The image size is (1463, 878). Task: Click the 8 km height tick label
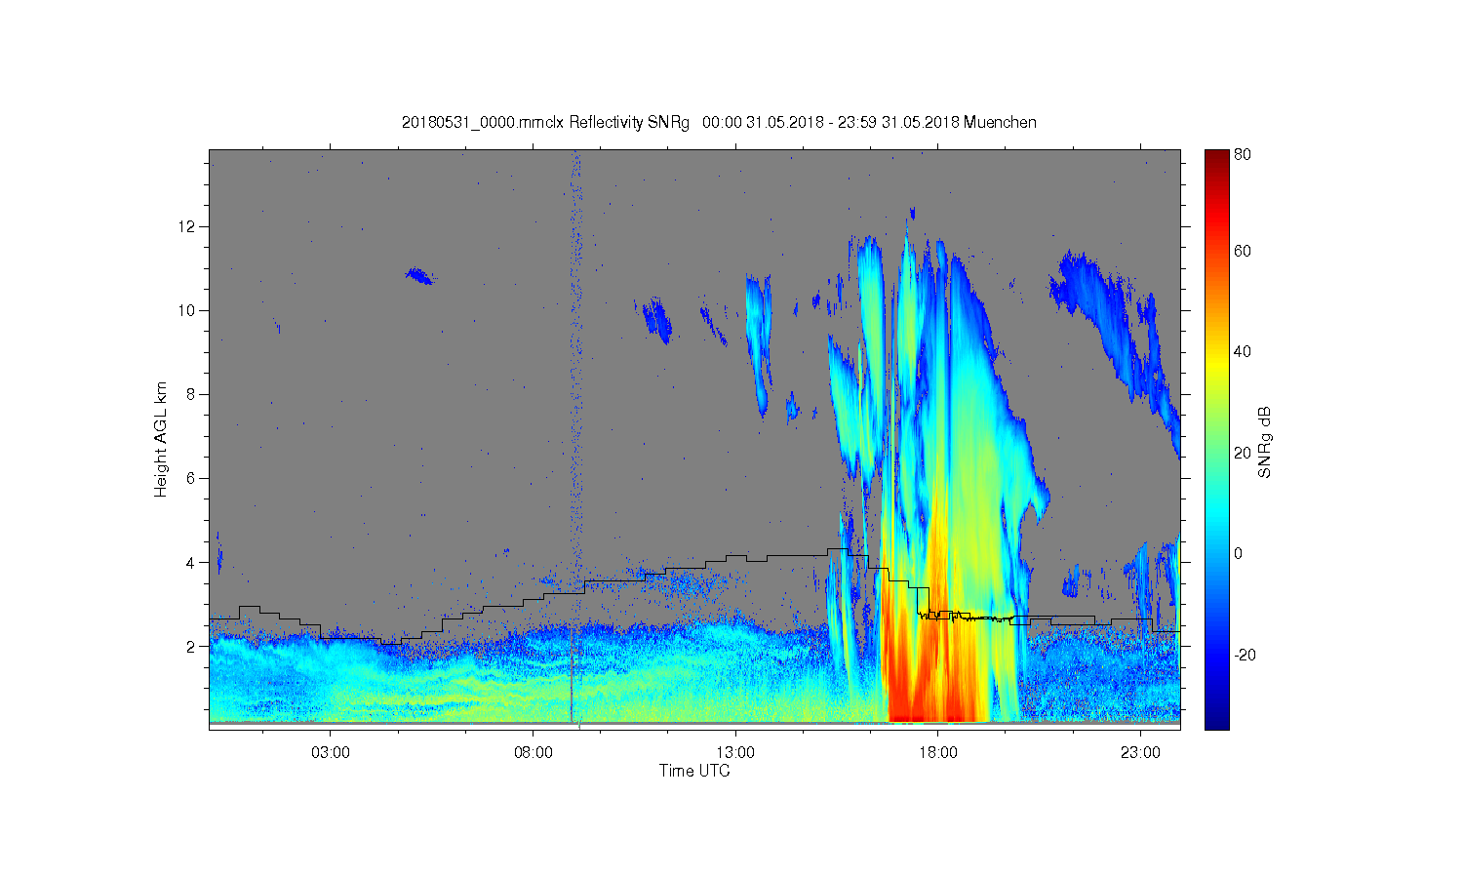[193, 394]
